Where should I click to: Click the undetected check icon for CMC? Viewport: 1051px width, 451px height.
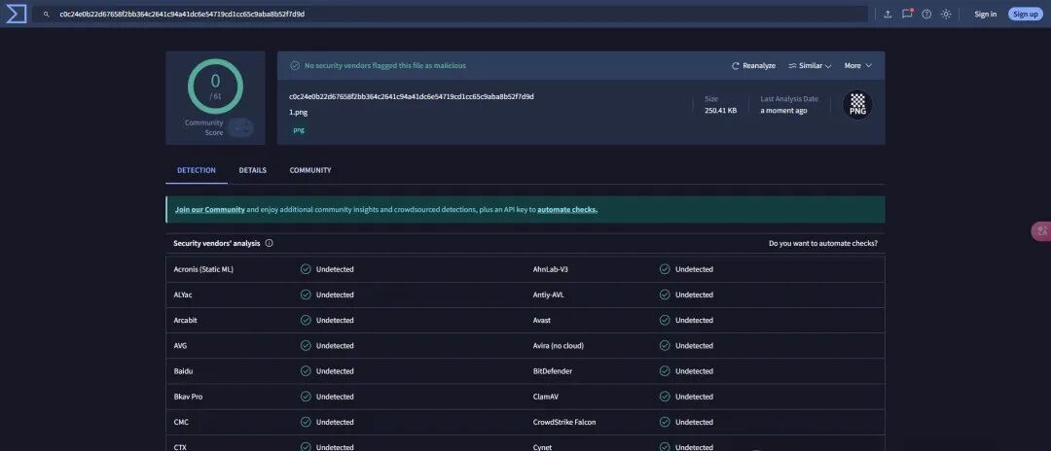[306, 422]
